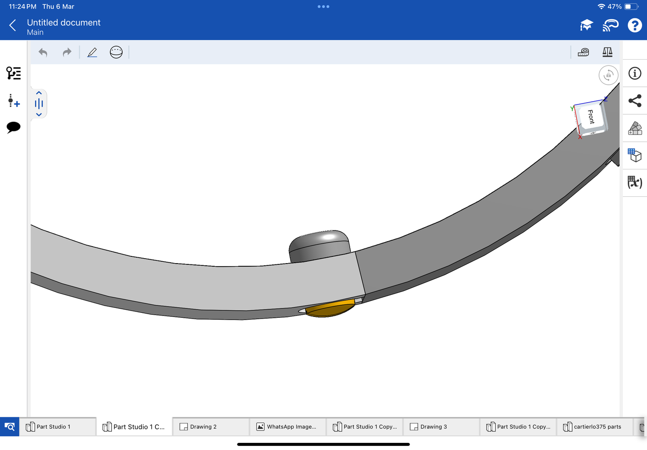Toggle the 3D rotation lock button
Viewport: 647px width, 450px height.
[x=608, y=75]
